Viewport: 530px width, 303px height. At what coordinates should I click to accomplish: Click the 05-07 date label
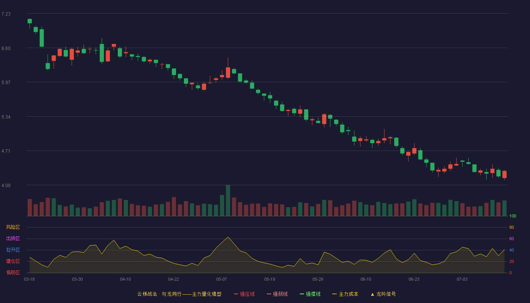(x=221, y=279)
